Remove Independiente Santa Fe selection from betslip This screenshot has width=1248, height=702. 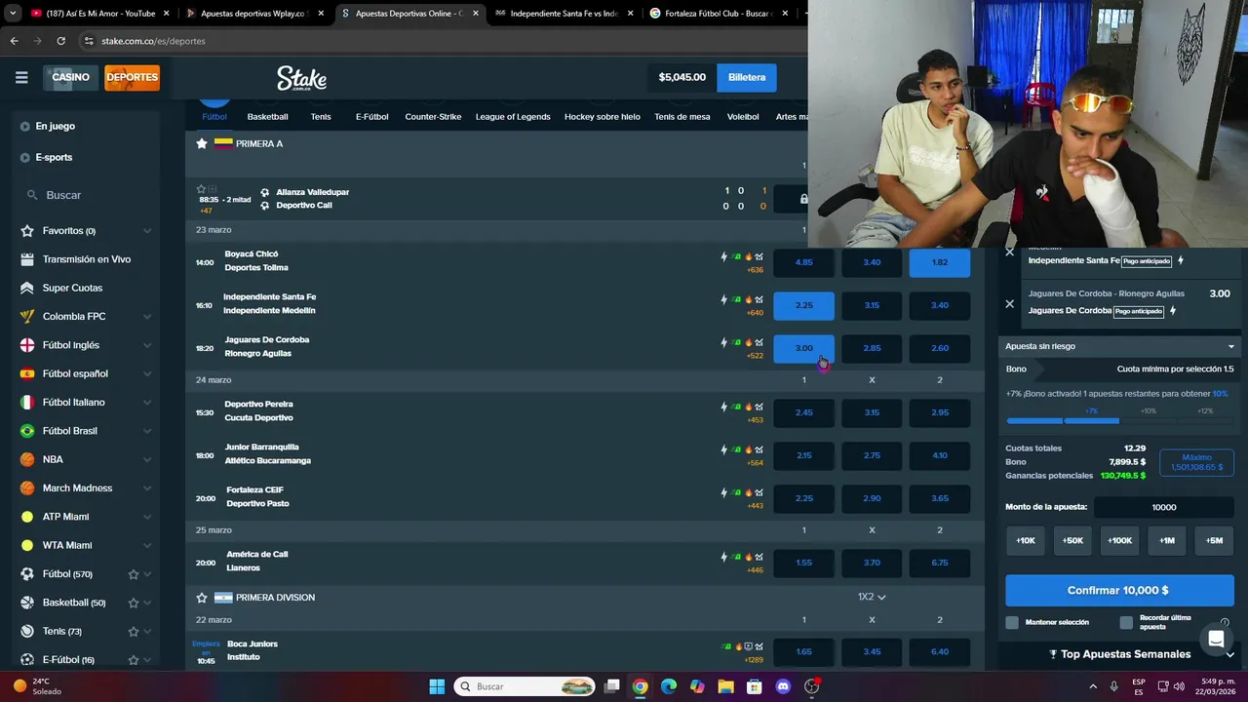[1009, 252]
